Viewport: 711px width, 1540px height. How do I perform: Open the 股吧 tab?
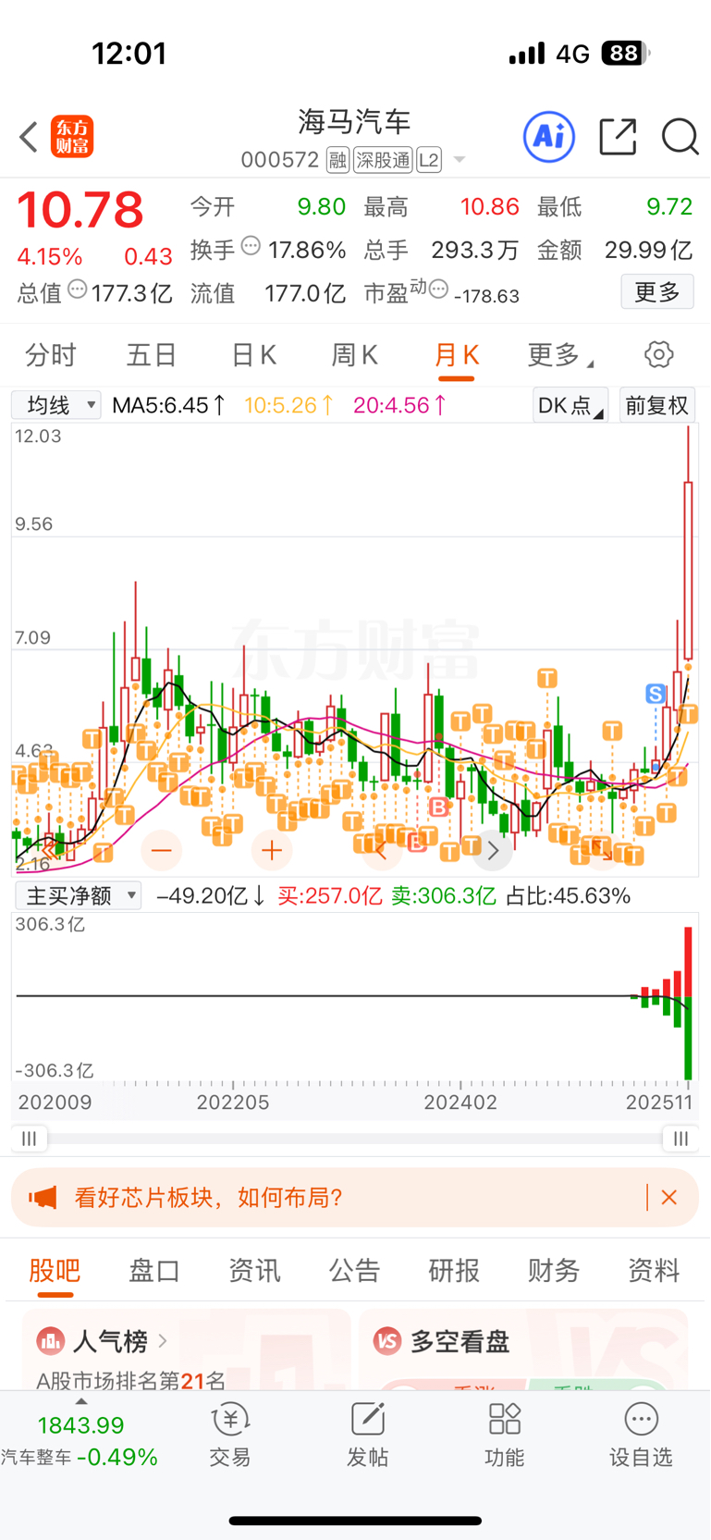pyautogui.click(x=55, y=1270)
